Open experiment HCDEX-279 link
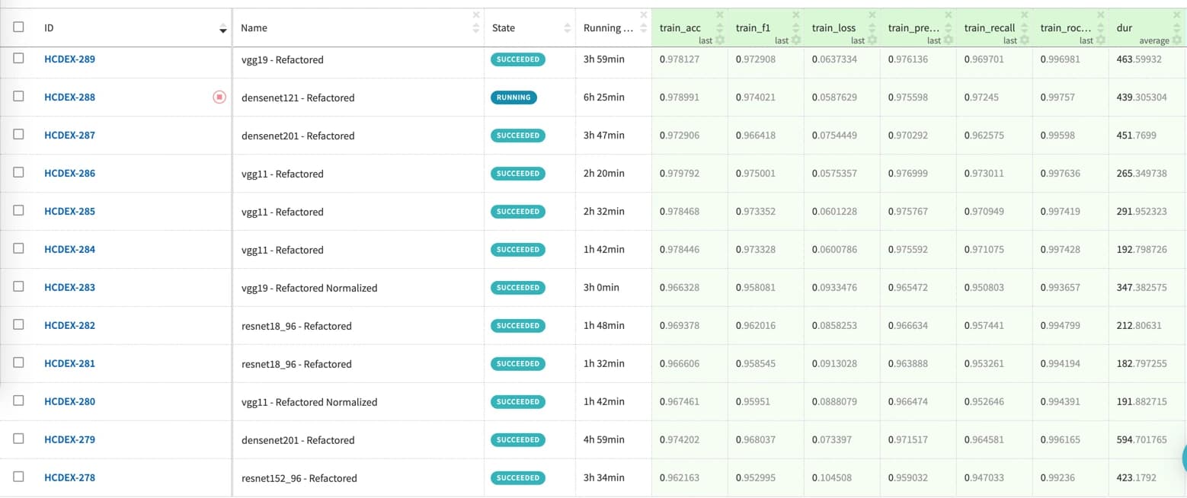The image size is (1187, 498). [x=70, y=439]
